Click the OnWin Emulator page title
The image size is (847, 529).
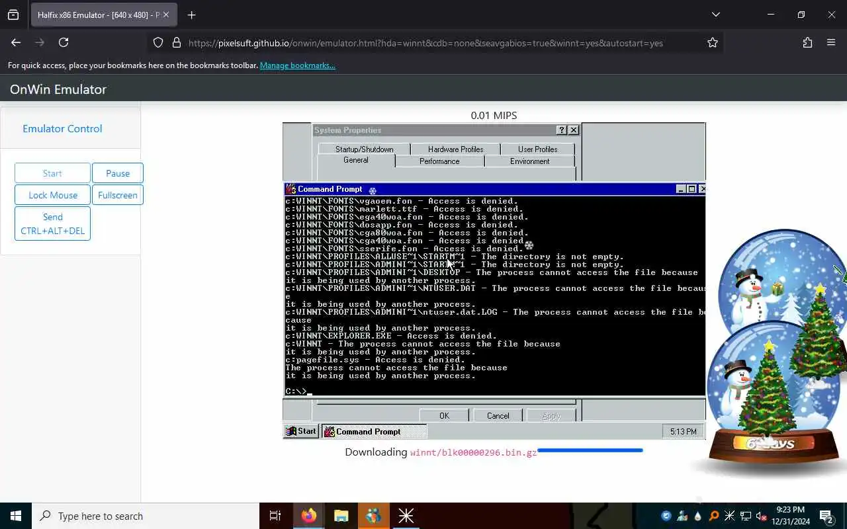pos(58,89)
